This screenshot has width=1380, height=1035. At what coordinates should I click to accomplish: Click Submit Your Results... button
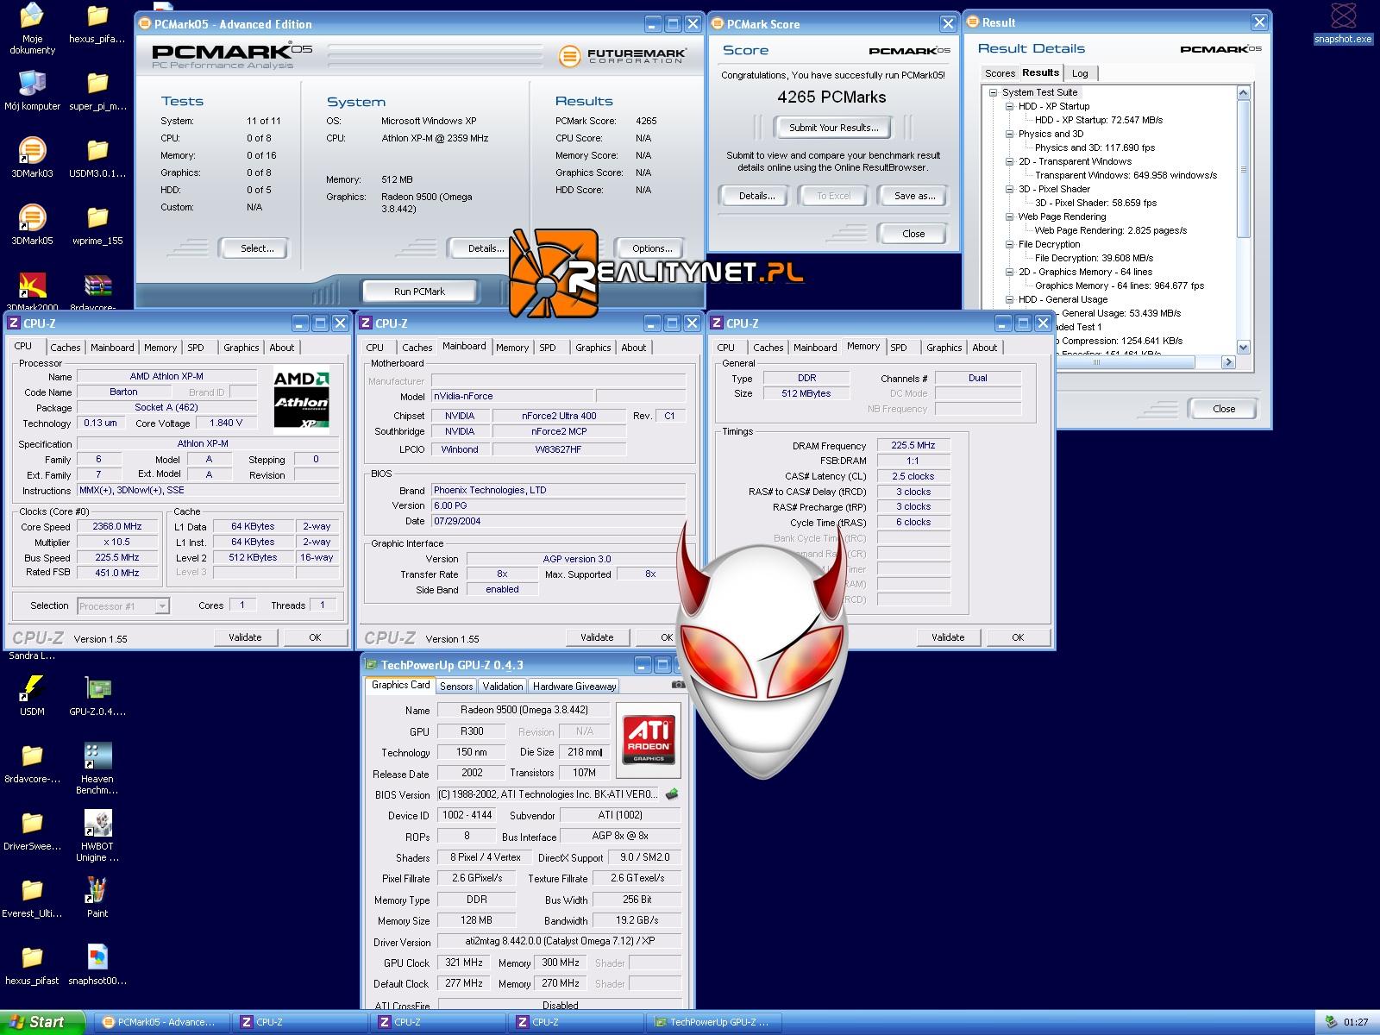tap(834, 128)
